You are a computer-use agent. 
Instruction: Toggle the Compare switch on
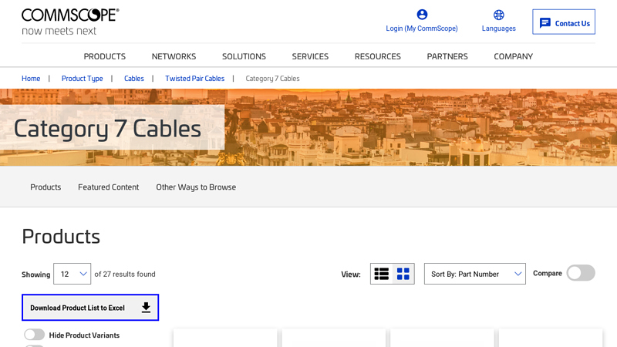tap(581, 273)
